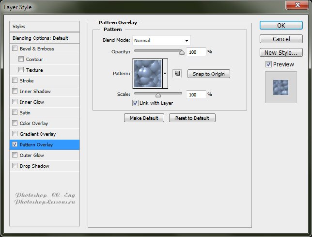Enable the Bevel & Emboss checkbox
312x237 pixels.
(x=15, y=48)
